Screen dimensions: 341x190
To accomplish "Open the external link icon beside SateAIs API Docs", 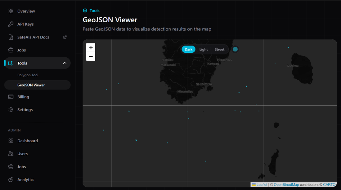I will tap(65, 37).
